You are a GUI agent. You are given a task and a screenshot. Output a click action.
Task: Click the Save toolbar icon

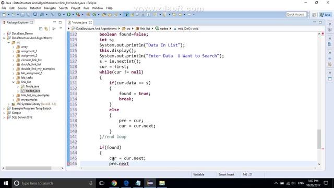(x=22, y=15)
